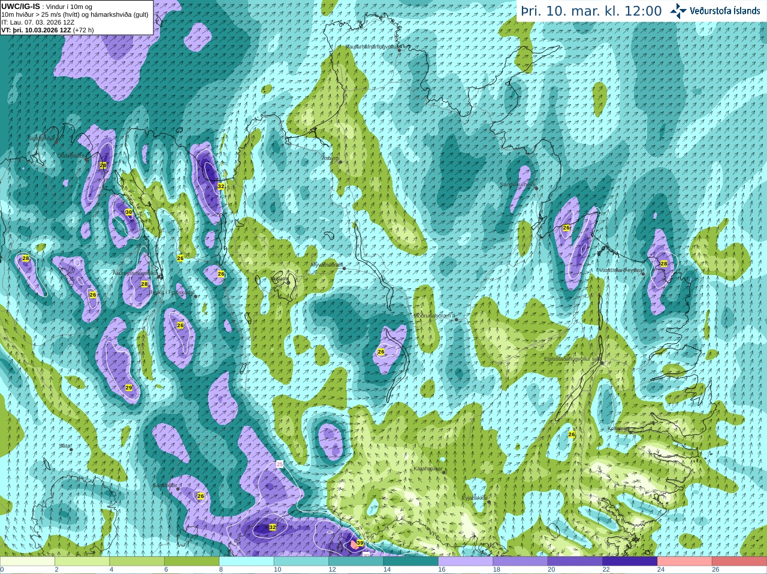Pick the 6–8 m/s olive green swatch

(192, 561)
